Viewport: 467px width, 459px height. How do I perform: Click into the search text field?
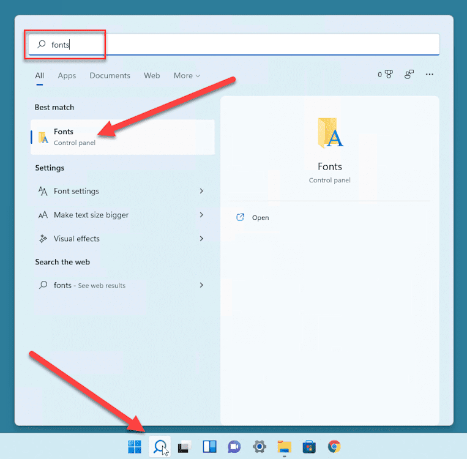234,45
